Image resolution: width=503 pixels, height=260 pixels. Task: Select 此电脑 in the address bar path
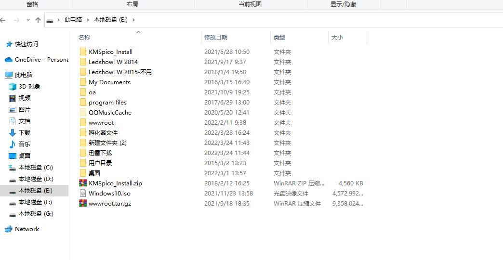point(73,20)
